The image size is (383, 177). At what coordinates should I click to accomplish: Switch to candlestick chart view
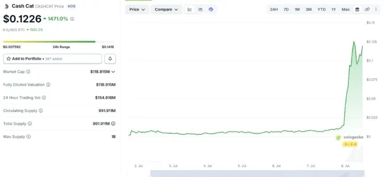(x=200, y=9)
